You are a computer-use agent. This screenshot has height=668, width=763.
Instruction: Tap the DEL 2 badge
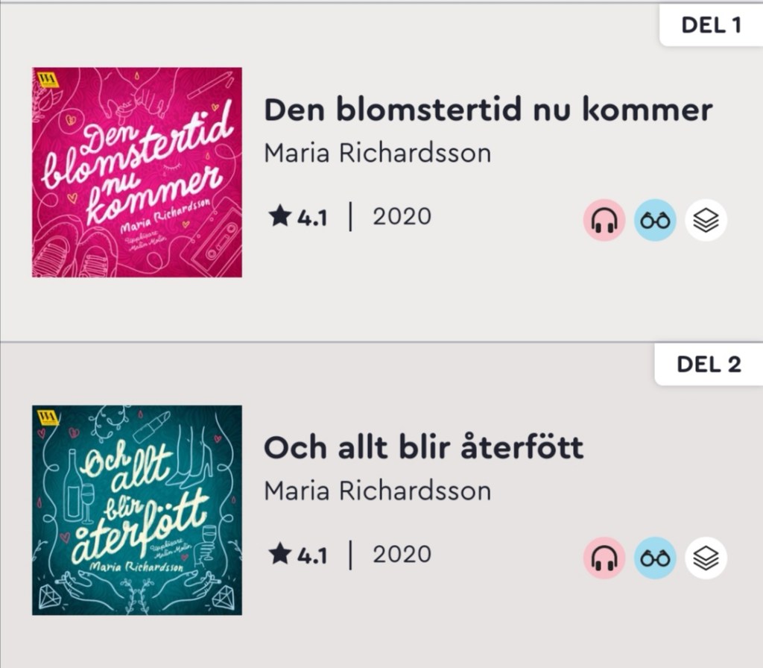[709, 364]
